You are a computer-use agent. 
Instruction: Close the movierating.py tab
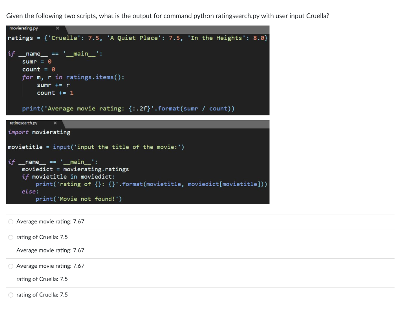coord(57,28)
